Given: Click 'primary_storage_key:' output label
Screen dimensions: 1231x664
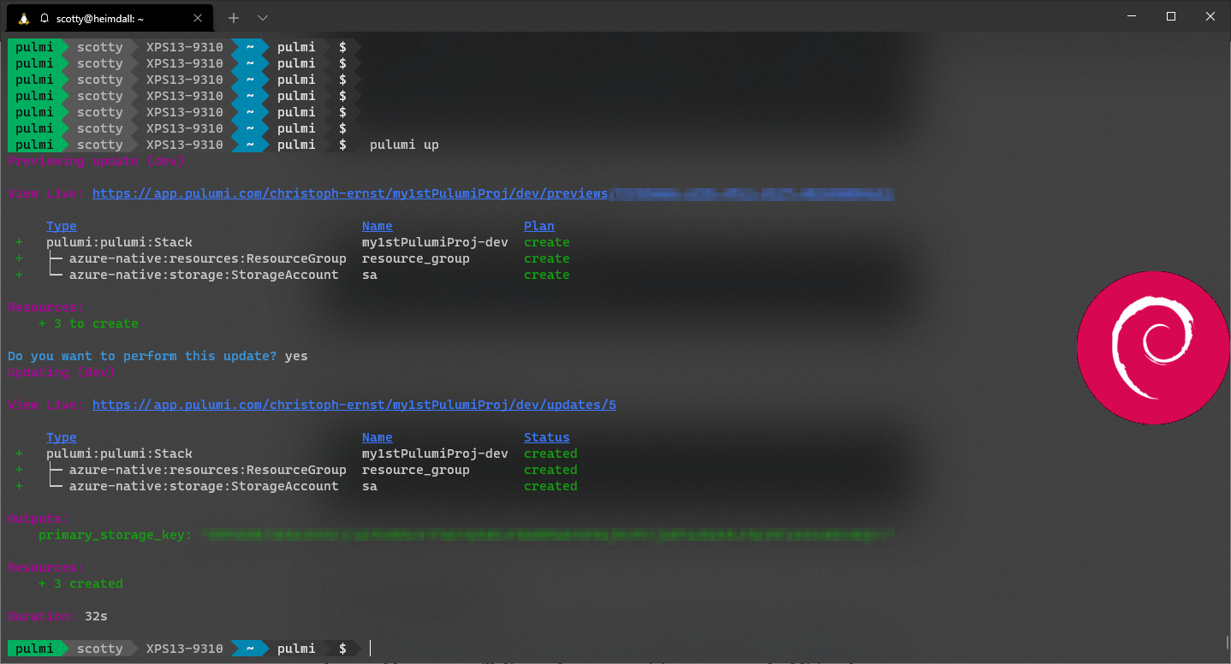Looking at the screenshot, I should point(116,535).
